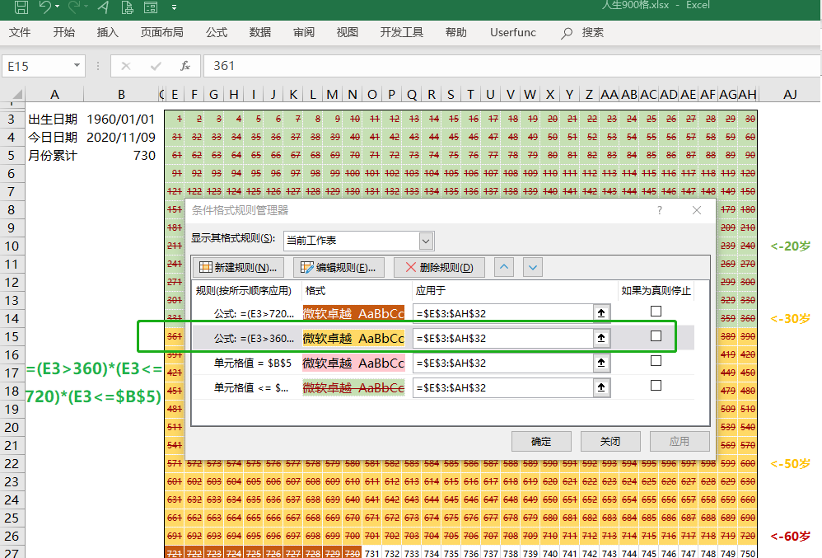Switch to the 数据 ribbon tab
The image size is (822, 558).
point(260,32)
